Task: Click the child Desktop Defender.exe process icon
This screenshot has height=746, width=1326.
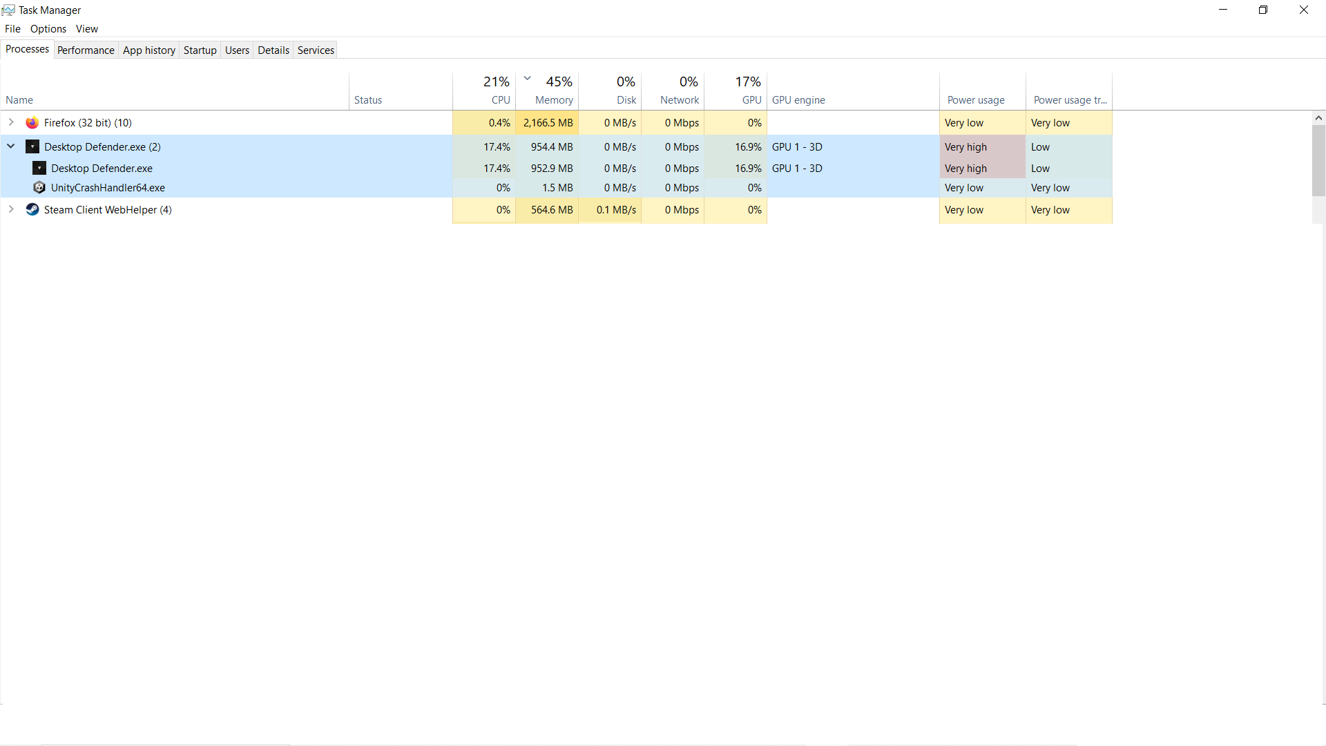Action: coord(39,168)
